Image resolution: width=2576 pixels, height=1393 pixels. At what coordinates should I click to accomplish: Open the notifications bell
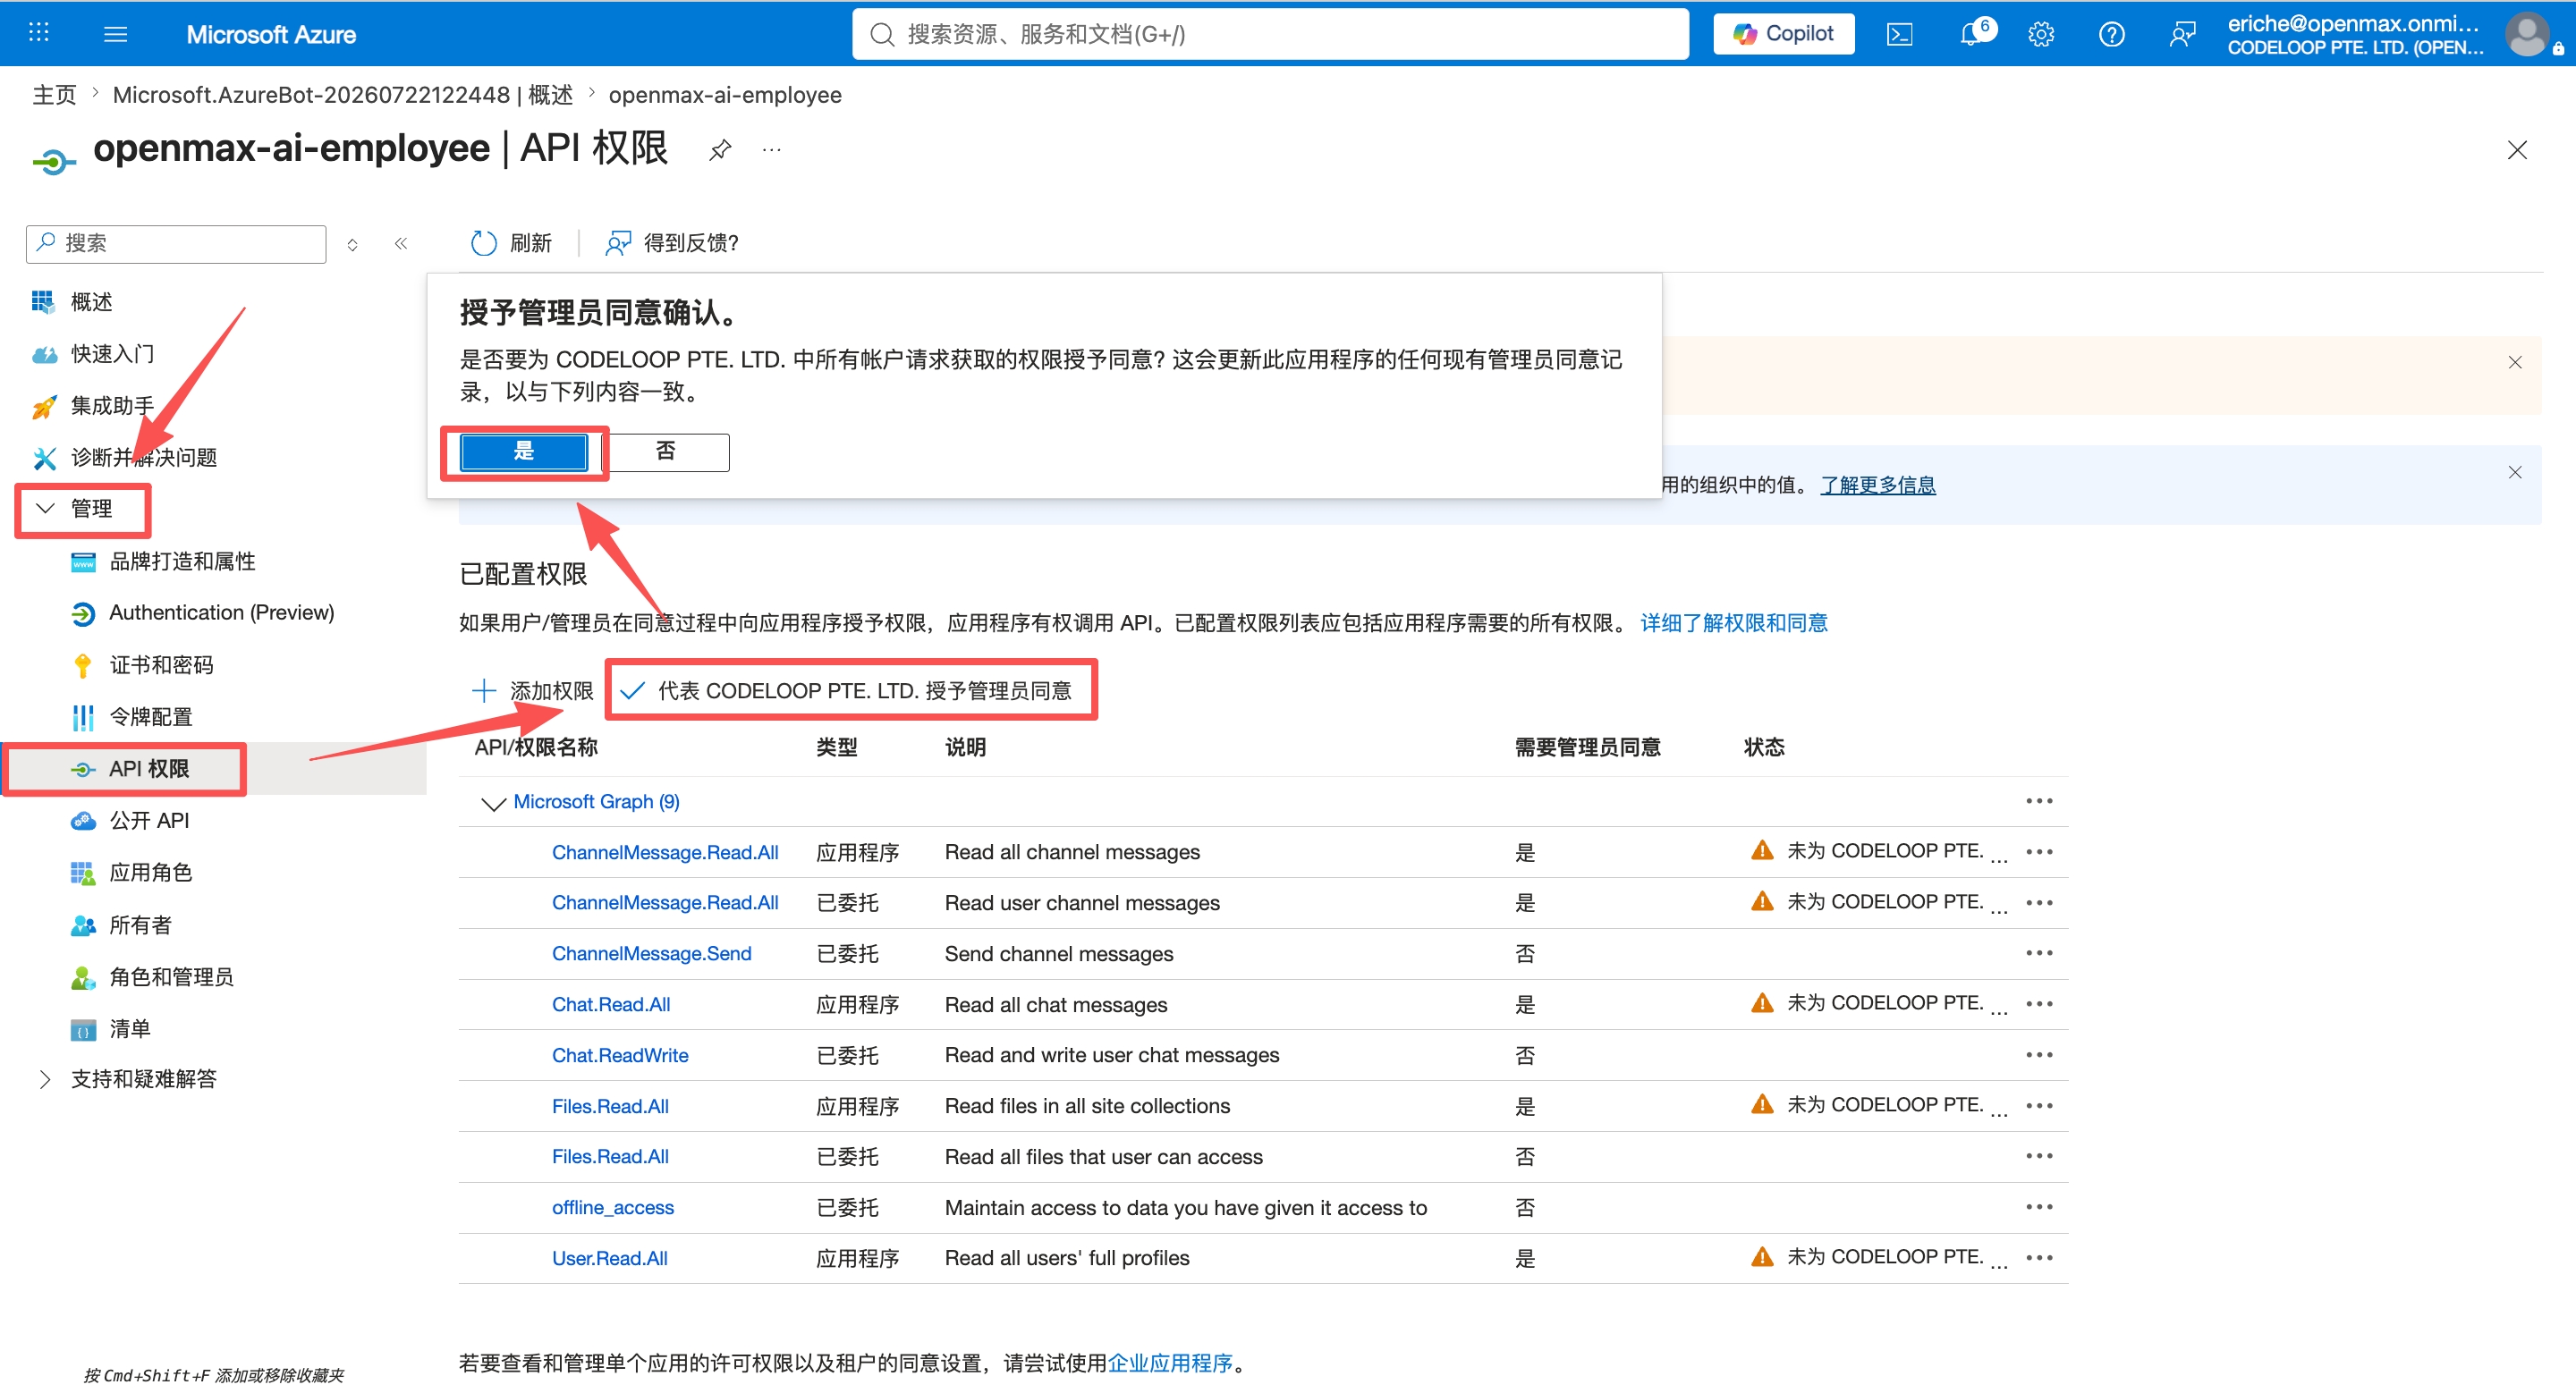[1971, 34]
